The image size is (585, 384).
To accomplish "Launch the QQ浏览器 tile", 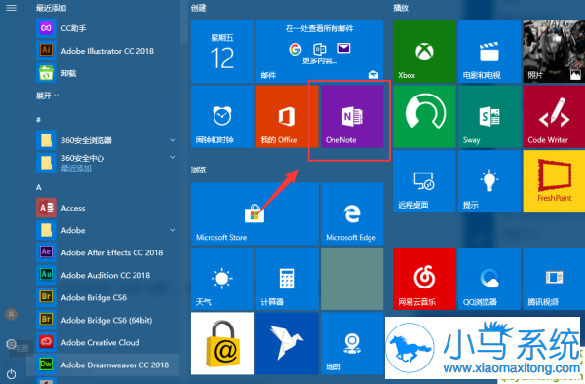I will tap(489, 279).
